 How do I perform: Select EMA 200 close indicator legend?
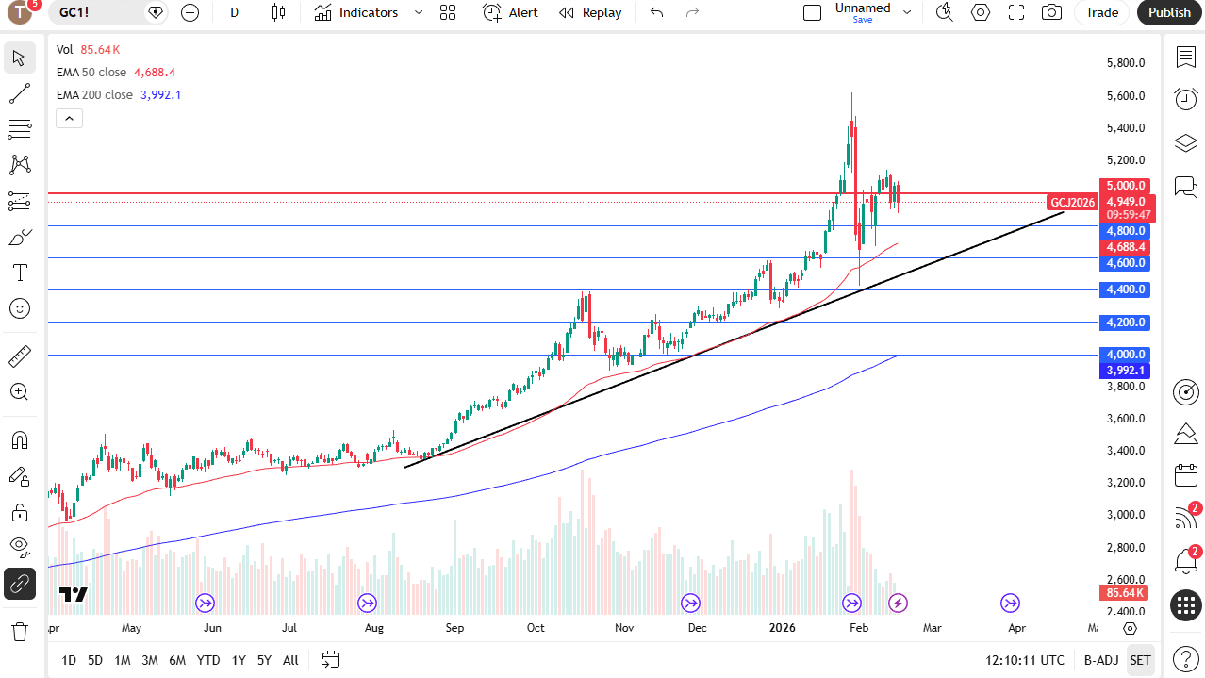[x=94, y=94]
